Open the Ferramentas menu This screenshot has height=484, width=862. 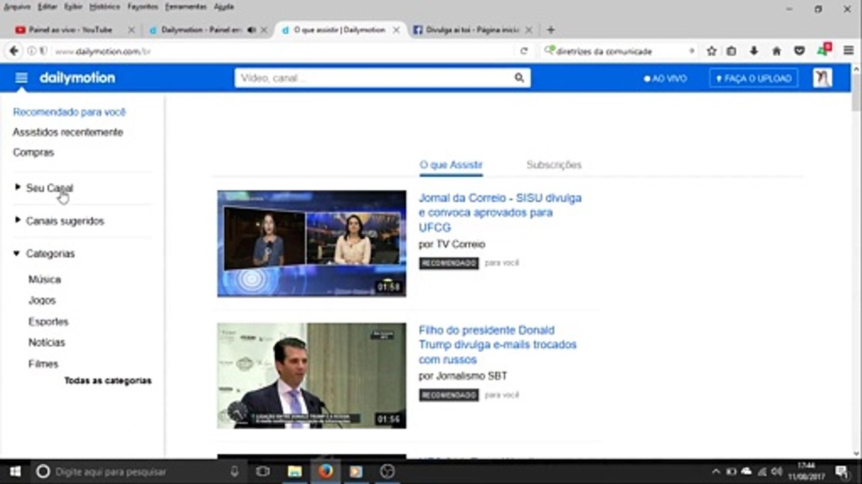coord(186,7)
